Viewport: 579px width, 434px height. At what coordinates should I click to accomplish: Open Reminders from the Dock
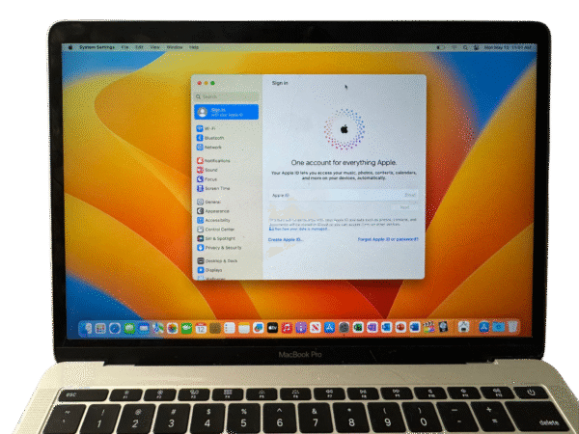pyautogui.click(x=230, y=328)
